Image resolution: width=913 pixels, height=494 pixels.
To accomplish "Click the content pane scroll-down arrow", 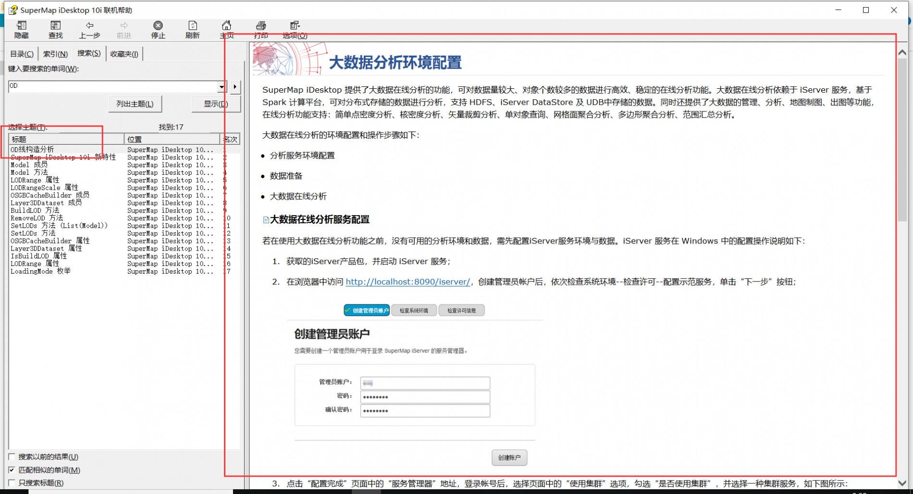I will 902,483.
